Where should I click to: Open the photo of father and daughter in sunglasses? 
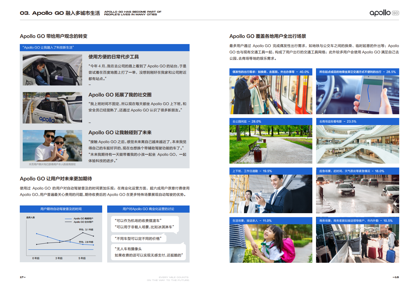[52, 146]
